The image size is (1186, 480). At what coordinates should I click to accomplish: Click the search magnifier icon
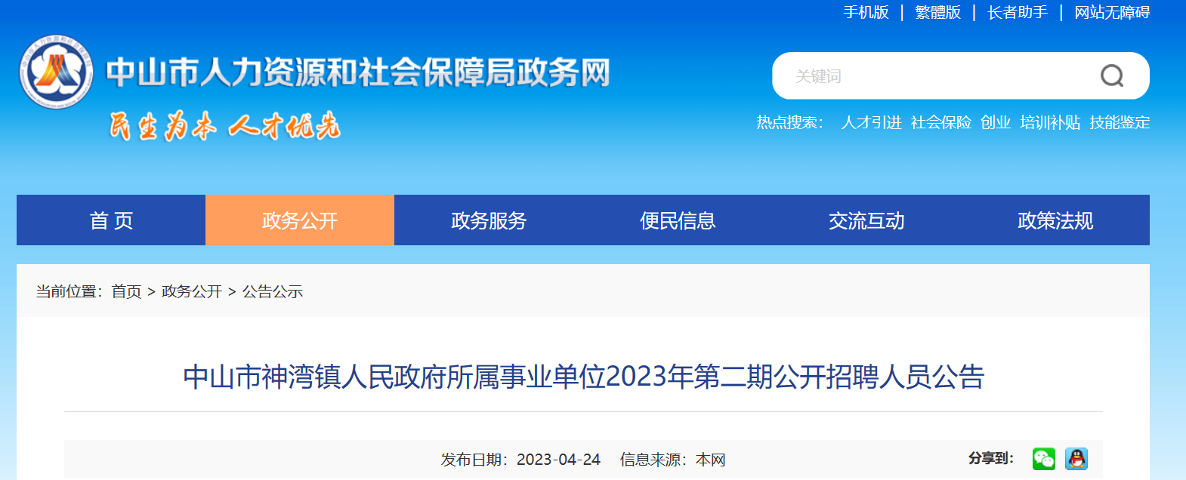[1112, 75]
